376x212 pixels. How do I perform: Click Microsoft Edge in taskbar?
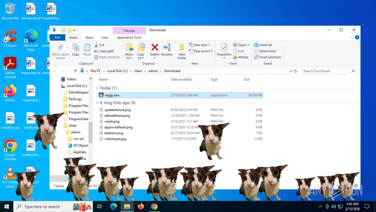113,206
